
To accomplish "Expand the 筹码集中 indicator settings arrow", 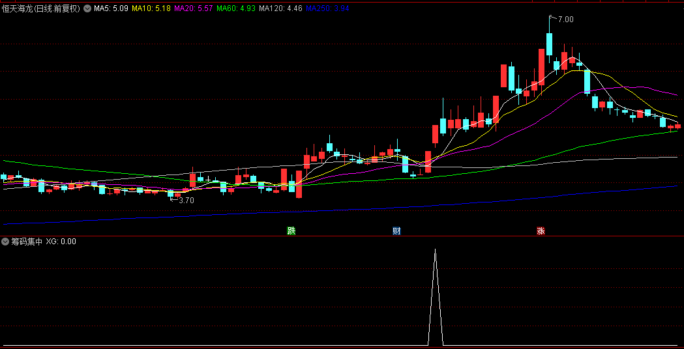I will coord(5,242).
